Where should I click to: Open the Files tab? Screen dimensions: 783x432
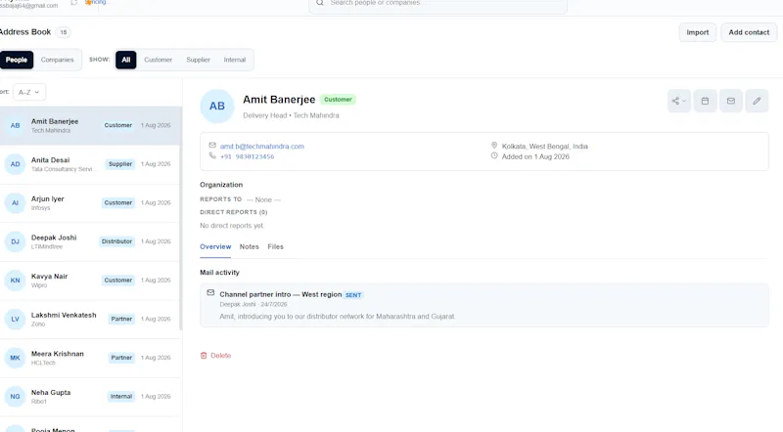(x=275, y=247)
